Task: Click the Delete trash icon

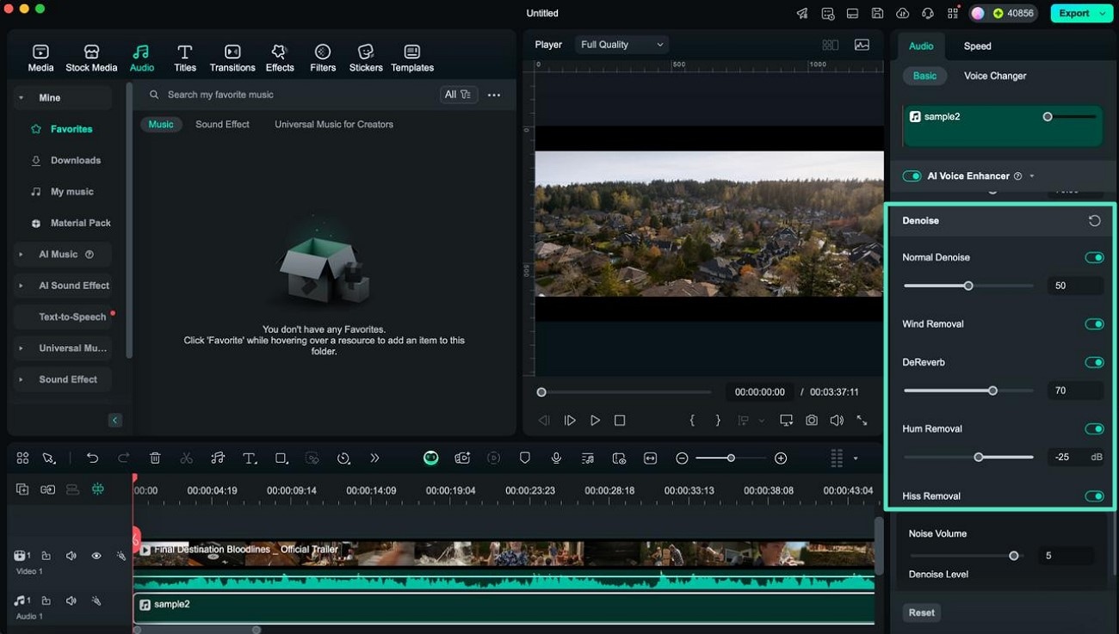Action: [155, 459]
